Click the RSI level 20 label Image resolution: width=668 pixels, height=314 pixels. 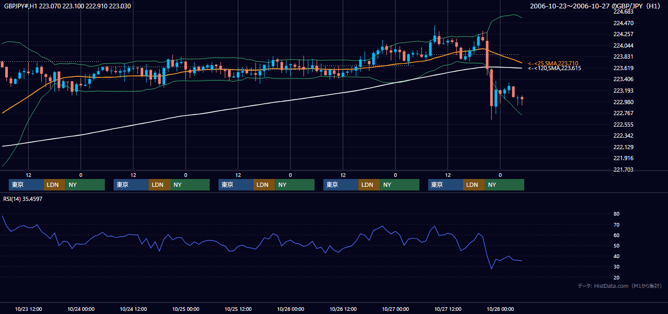[616, 277]
